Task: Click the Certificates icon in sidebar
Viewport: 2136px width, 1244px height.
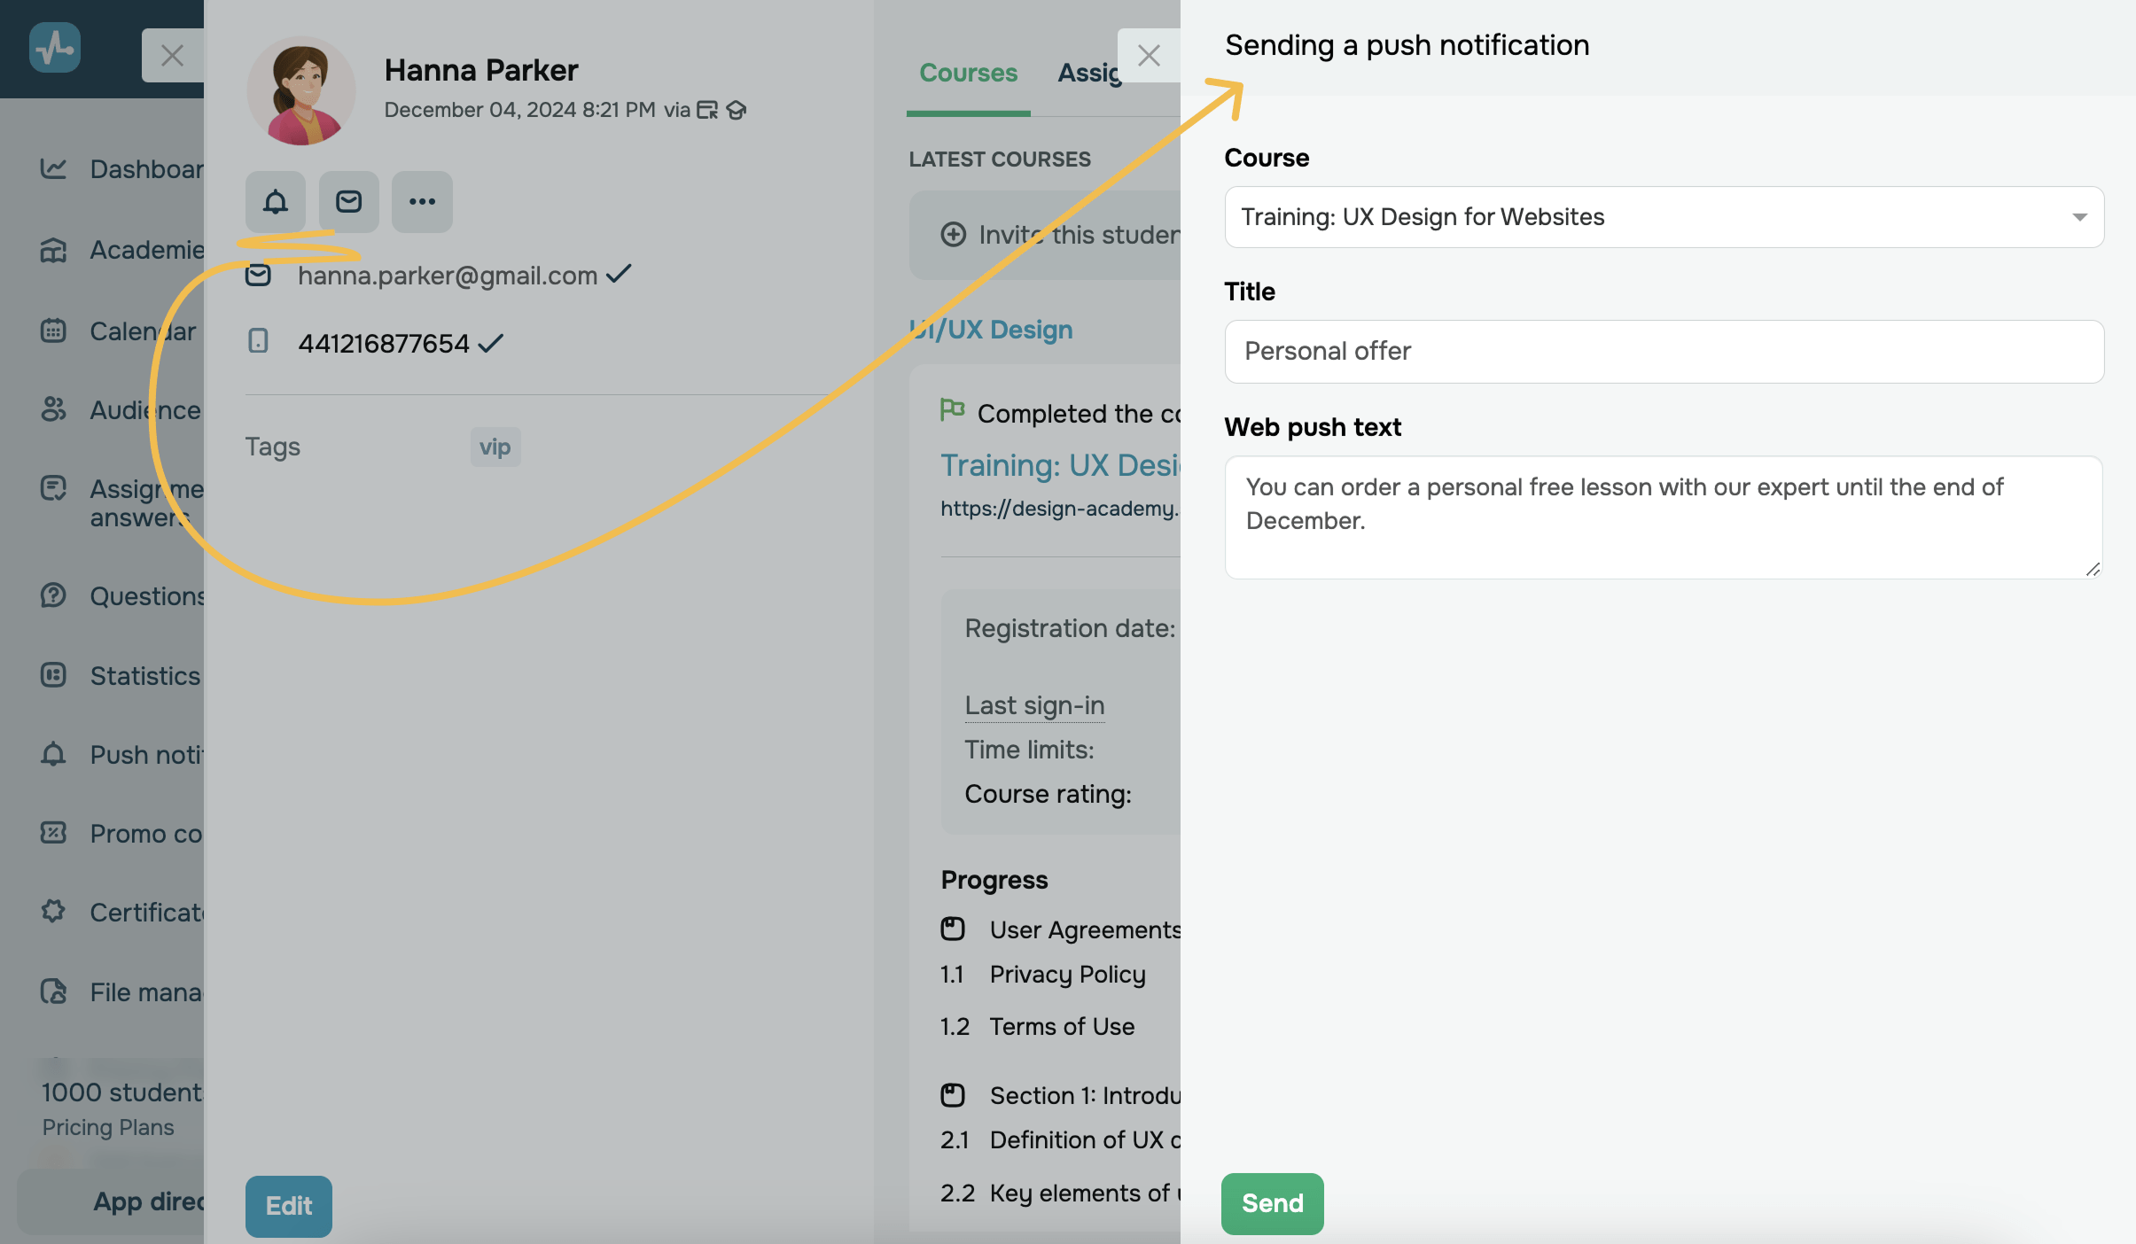Action: click(x=53, y=912)
